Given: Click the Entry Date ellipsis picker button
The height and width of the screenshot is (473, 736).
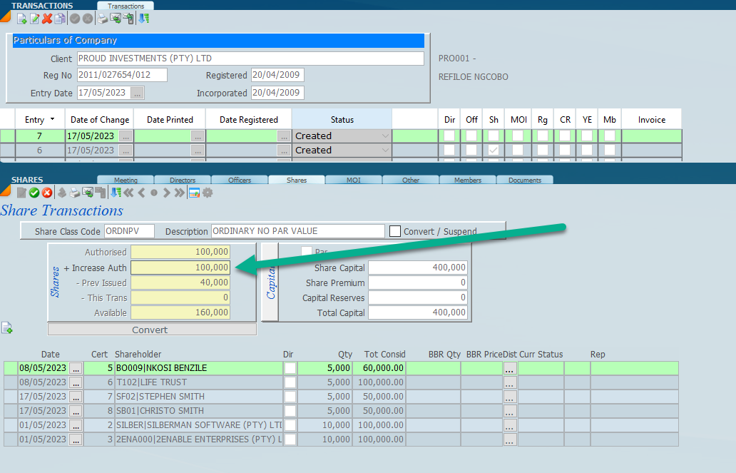Looking at the screenshot, I should (138, 93).
